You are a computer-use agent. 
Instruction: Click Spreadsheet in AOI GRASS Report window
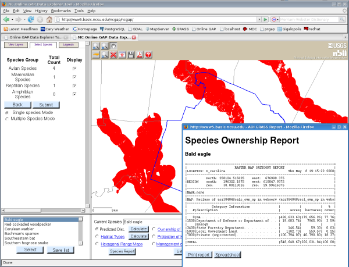point(227,255)
